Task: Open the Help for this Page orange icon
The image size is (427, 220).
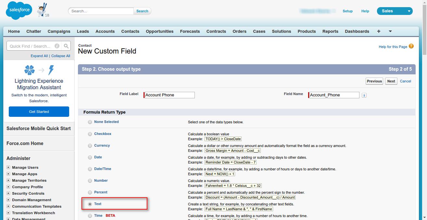Action: (x=411, y=46)
